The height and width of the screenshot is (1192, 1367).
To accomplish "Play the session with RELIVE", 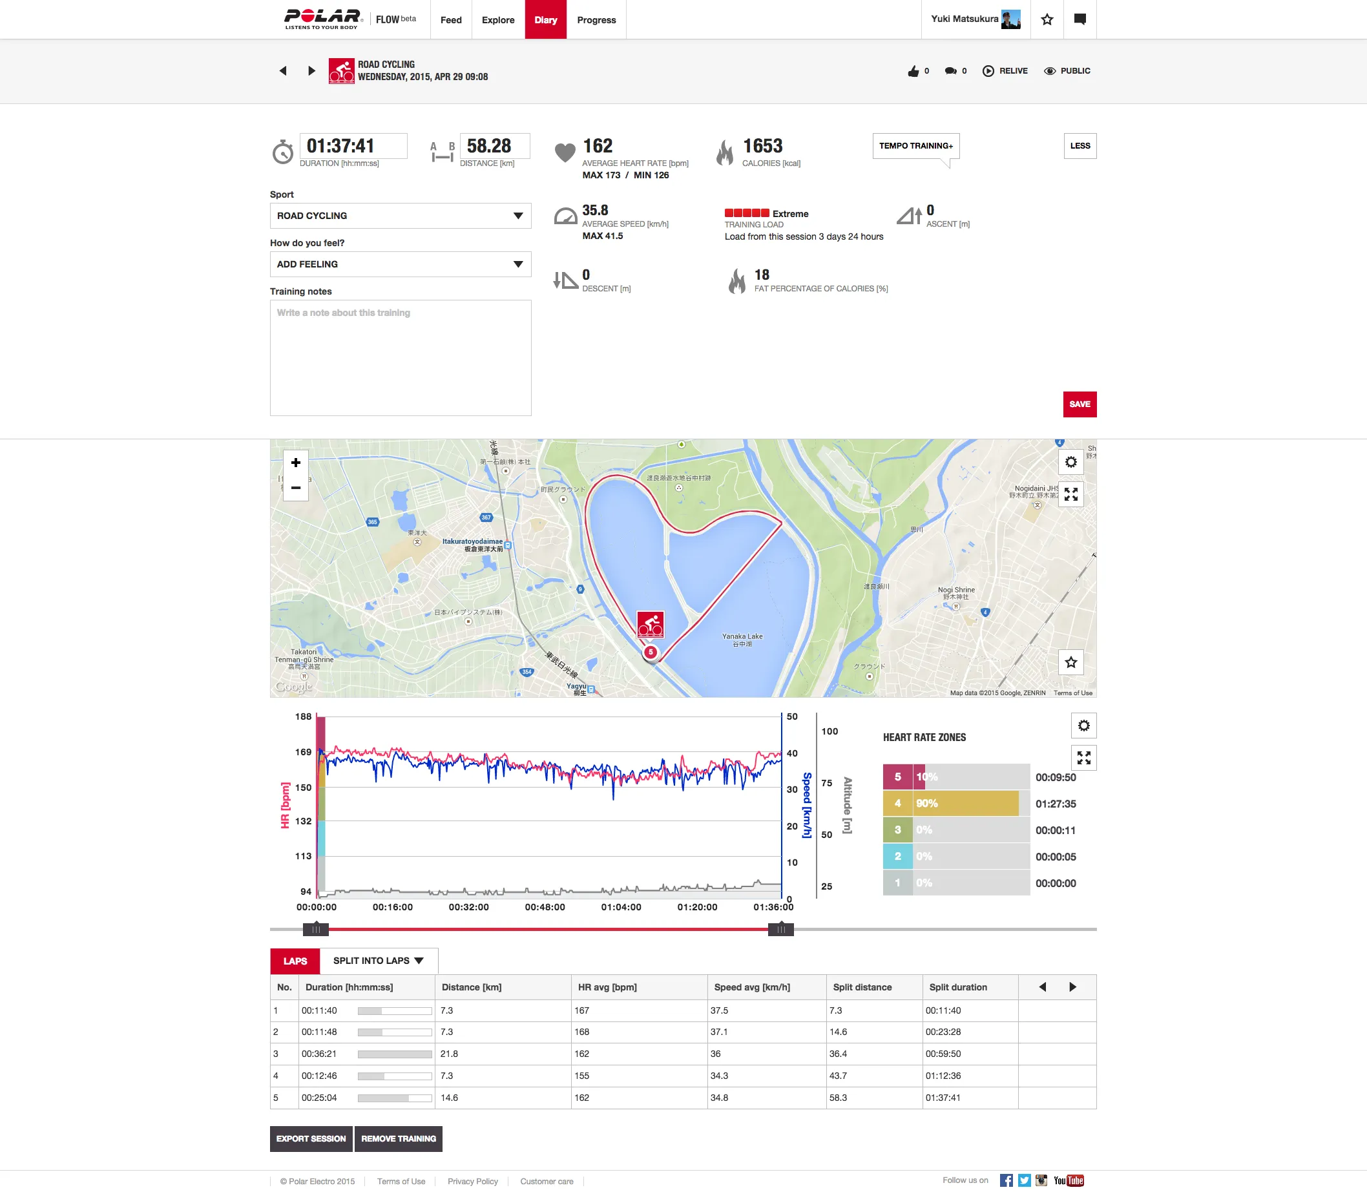I will click(x=1005, y=70).
